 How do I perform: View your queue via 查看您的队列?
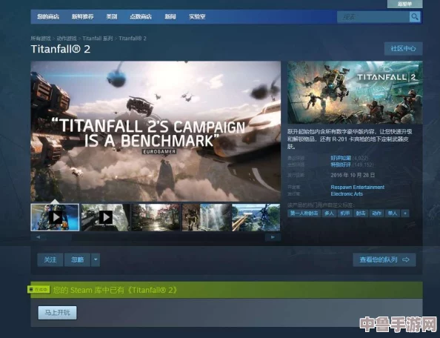pos(384,259)
